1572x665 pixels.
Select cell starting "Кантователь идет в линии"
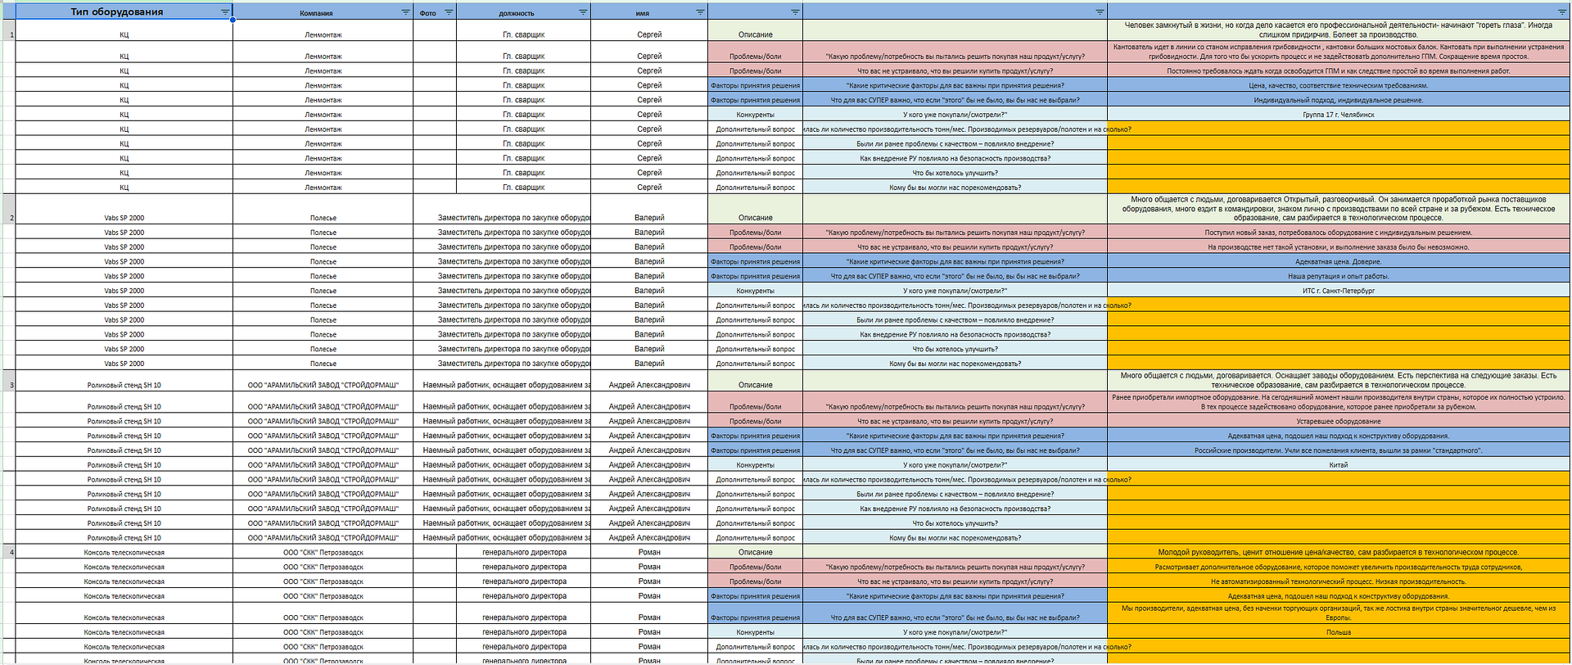(x=1339, y=52)
